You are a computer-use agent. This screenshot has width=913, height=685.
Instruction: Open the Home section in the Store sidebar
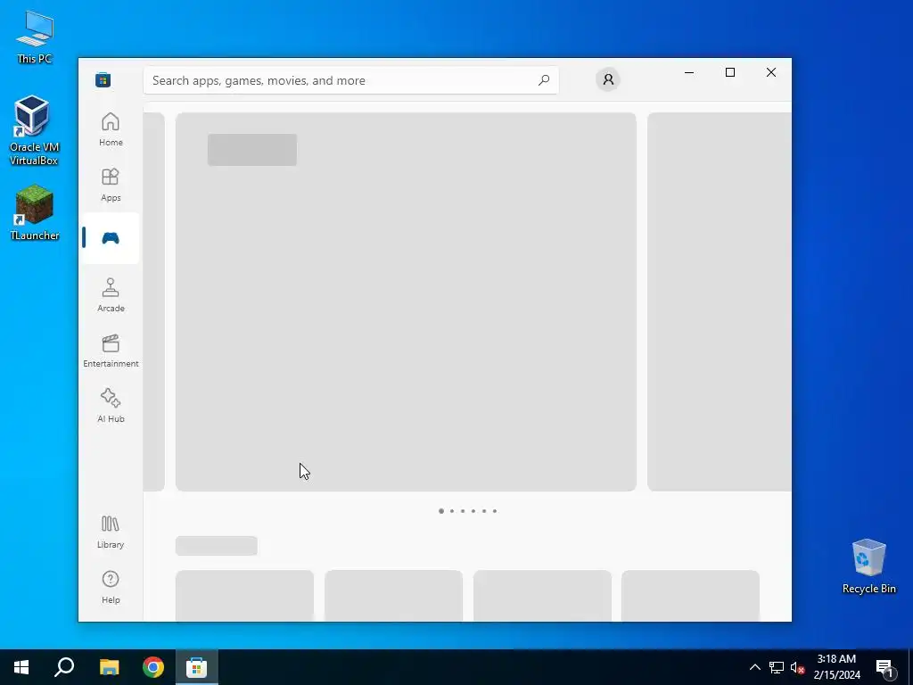click(111, 129)
